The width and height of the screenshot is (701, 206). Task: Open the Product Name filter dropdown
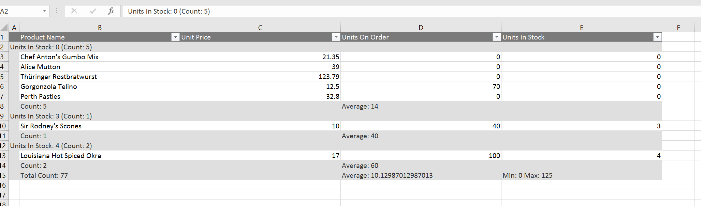pyautogui.click(x=175, y=37)
